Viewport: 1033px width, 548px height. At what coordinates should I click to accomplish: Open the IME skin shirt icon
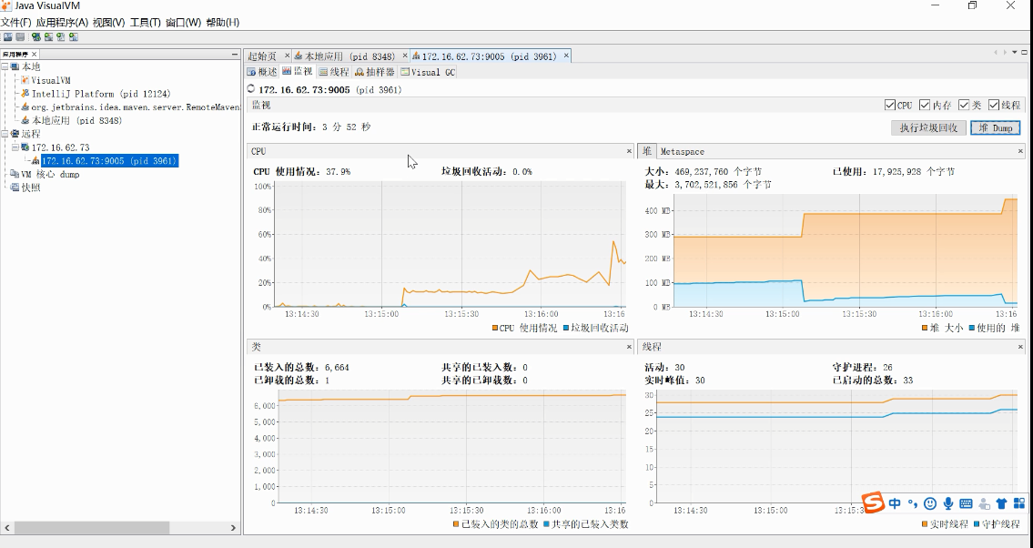click(1001, 504)
